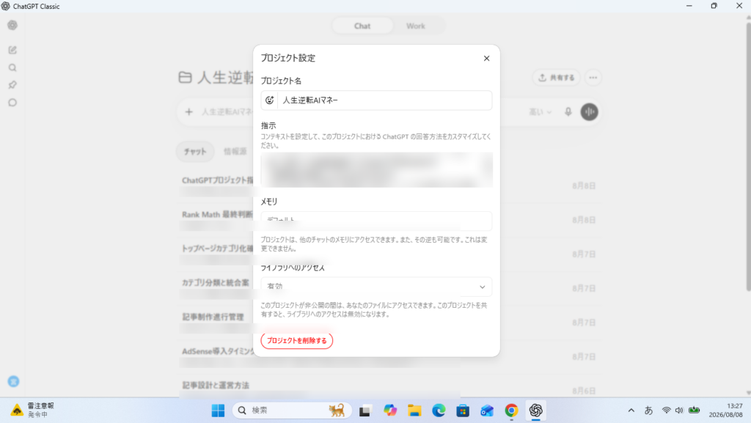
Task: Click the battery tray icon
Action: pyautogui.click(x=694, y=411)
